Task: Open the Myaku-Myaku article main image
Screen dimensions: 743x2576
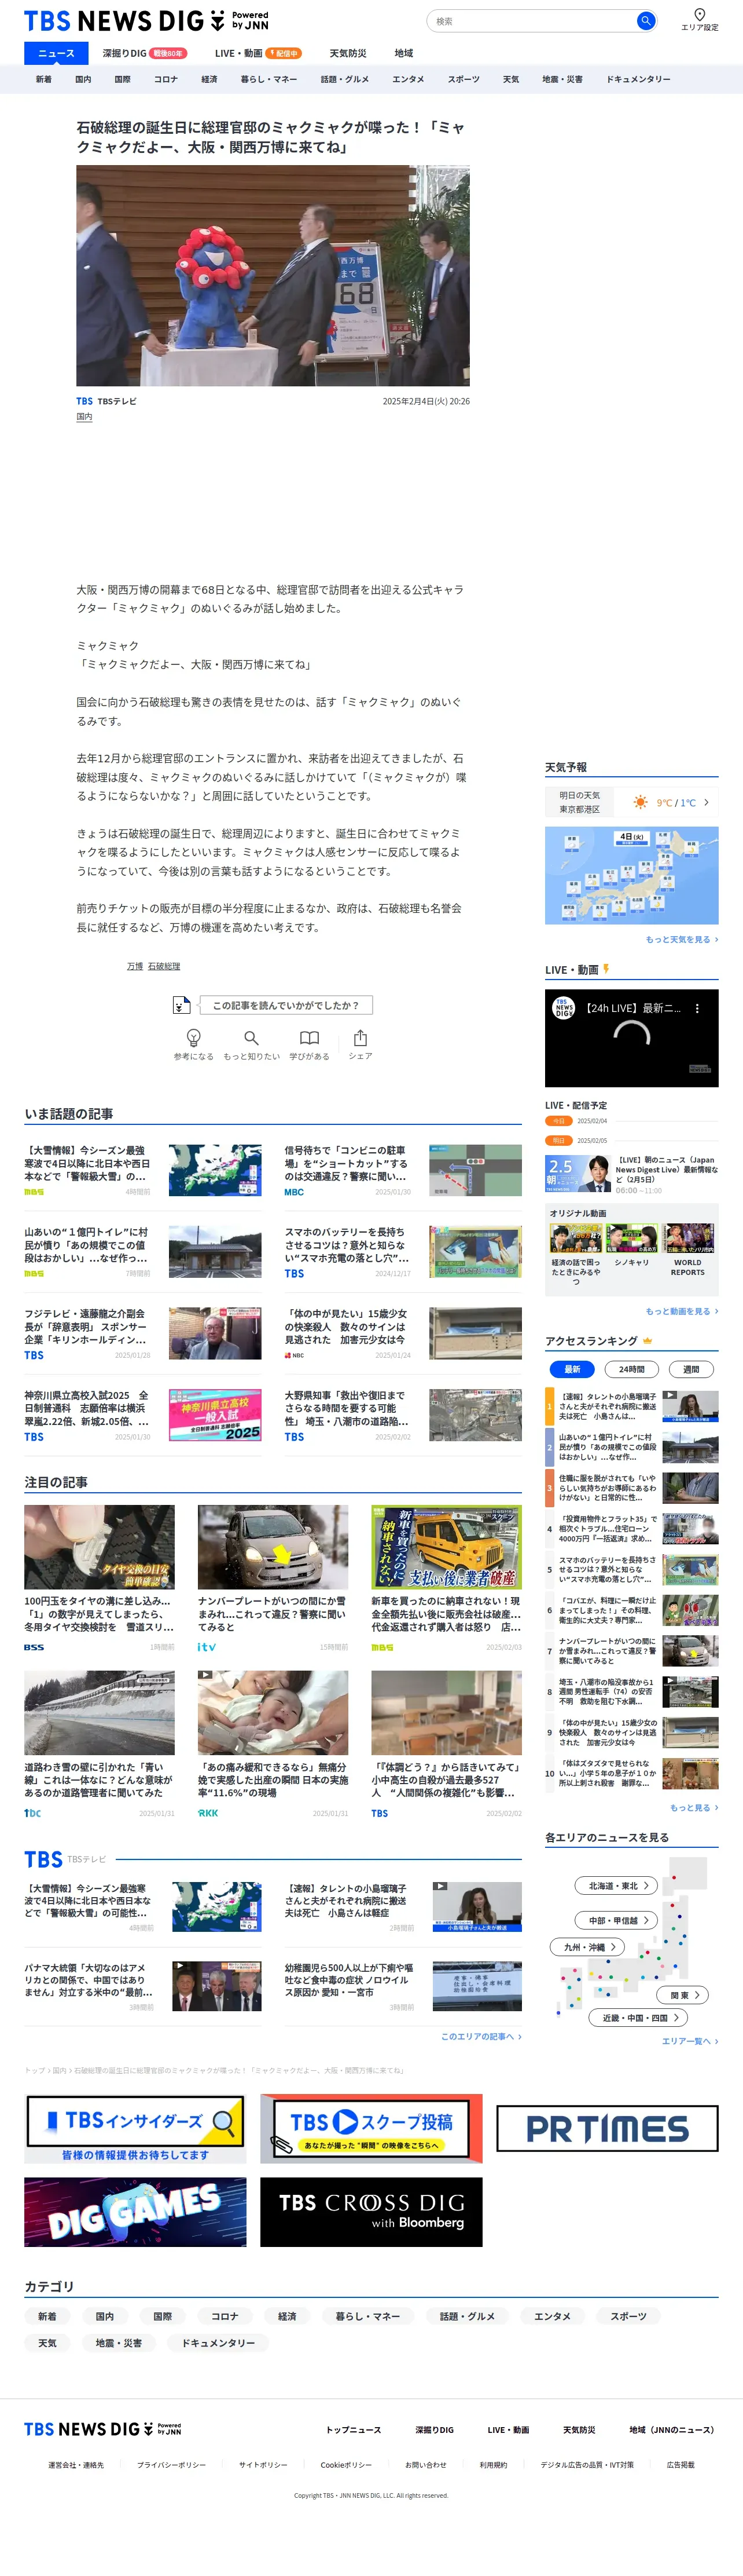Action: click(273, 276)
